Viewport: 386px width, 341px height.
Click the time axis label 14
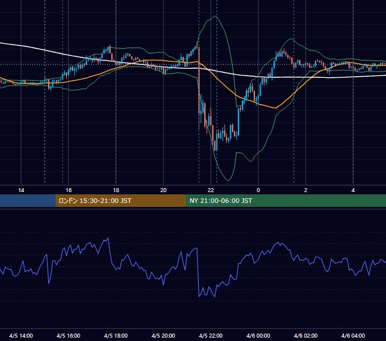[21, 190]
